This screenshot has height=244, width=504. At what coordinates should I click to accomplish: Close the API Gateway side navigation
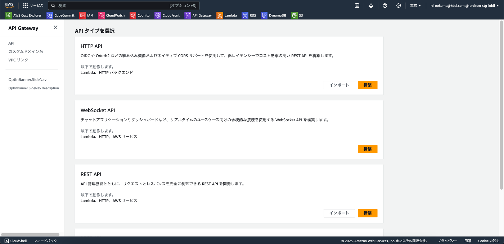[55, 27]
